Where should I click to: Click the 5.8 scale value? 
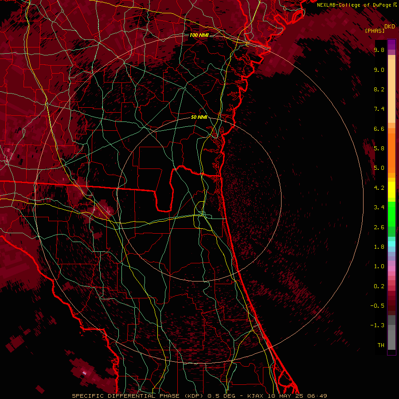tap(379, 149)
